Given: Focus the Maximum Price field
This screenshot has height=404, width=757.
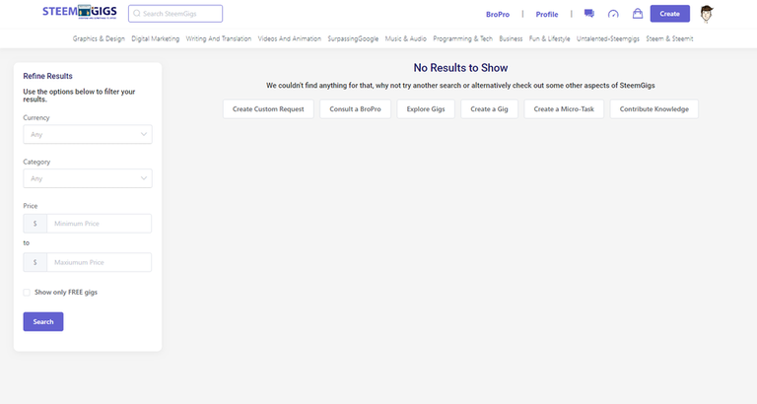Looking at the screenshot, I should (99, 262).
